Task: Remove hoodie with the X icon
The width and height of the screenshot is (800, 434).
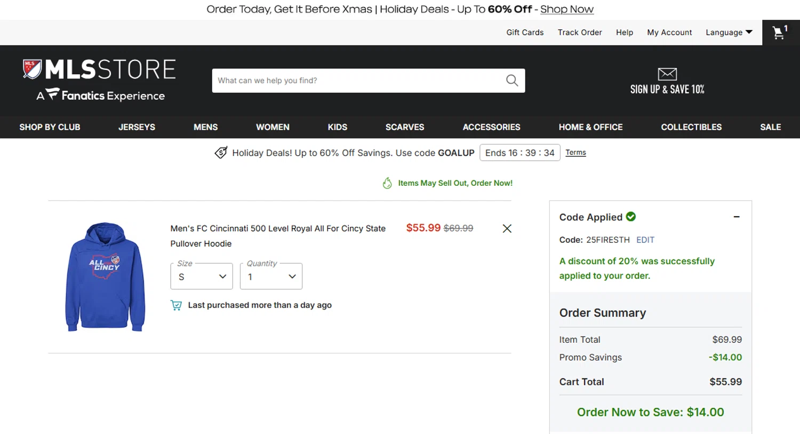Action: tap(507, 228)
